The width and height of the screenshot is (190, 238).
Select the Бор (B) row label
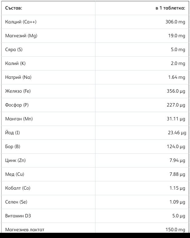click(x=13, y=147)
